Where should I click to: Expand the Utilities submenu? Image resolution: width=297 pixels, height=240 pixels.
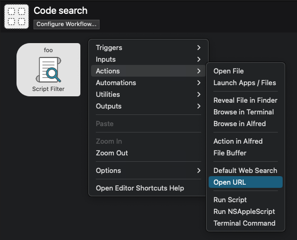(x=148, y=94)
